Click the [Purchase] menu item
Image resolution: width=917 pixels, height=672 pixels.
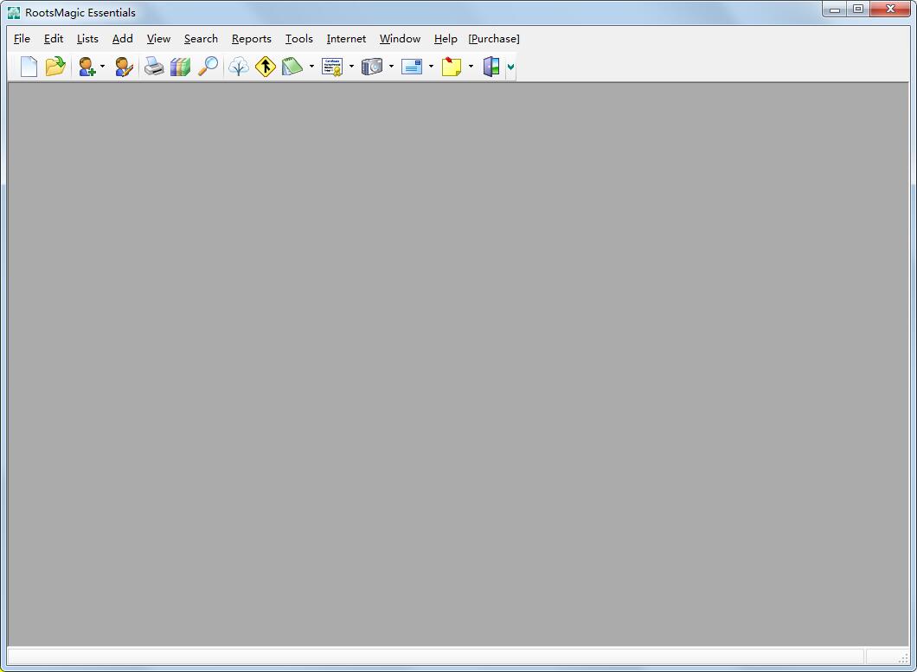[493, 39]
